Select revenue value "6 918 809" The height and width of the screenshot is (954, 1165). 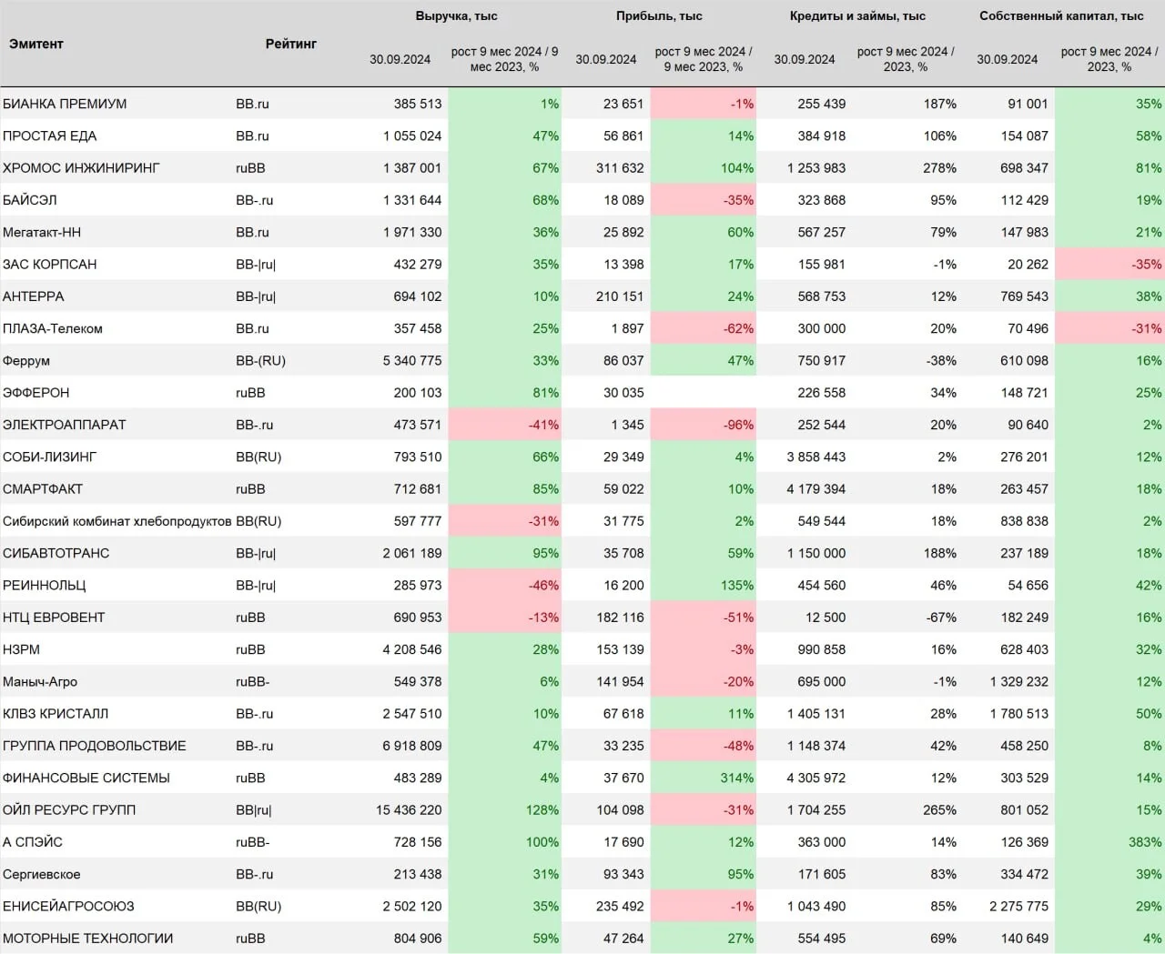[412, 746]
